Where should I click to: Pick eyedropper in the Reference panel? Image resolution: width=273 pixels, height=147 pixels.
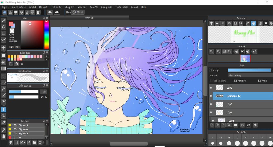coord(248,23)
